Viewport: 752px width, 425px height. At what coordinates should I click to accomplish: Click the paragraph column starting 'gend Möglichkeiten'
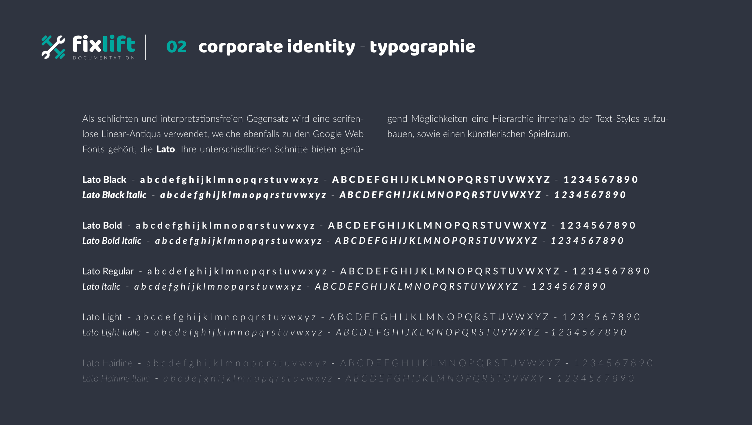[528, 126]
